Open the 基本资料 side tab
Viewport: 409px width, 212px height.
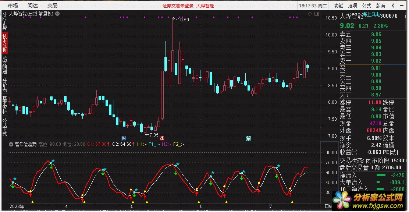(4, 105)
